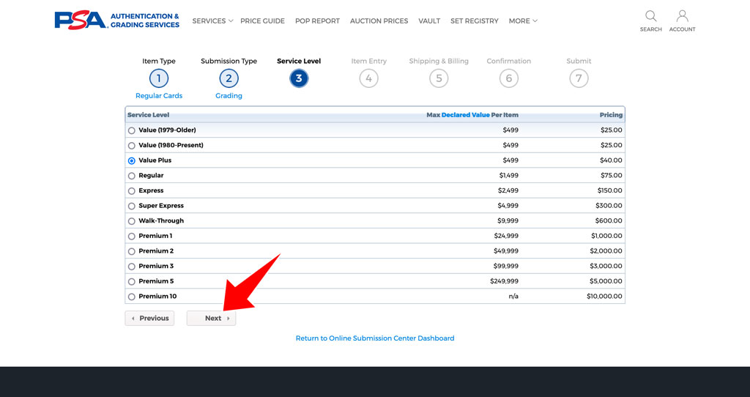Click the $75.00 price for Regular
Image resolution: width=750 pixels, height=397 pixels.
[612, 176]
